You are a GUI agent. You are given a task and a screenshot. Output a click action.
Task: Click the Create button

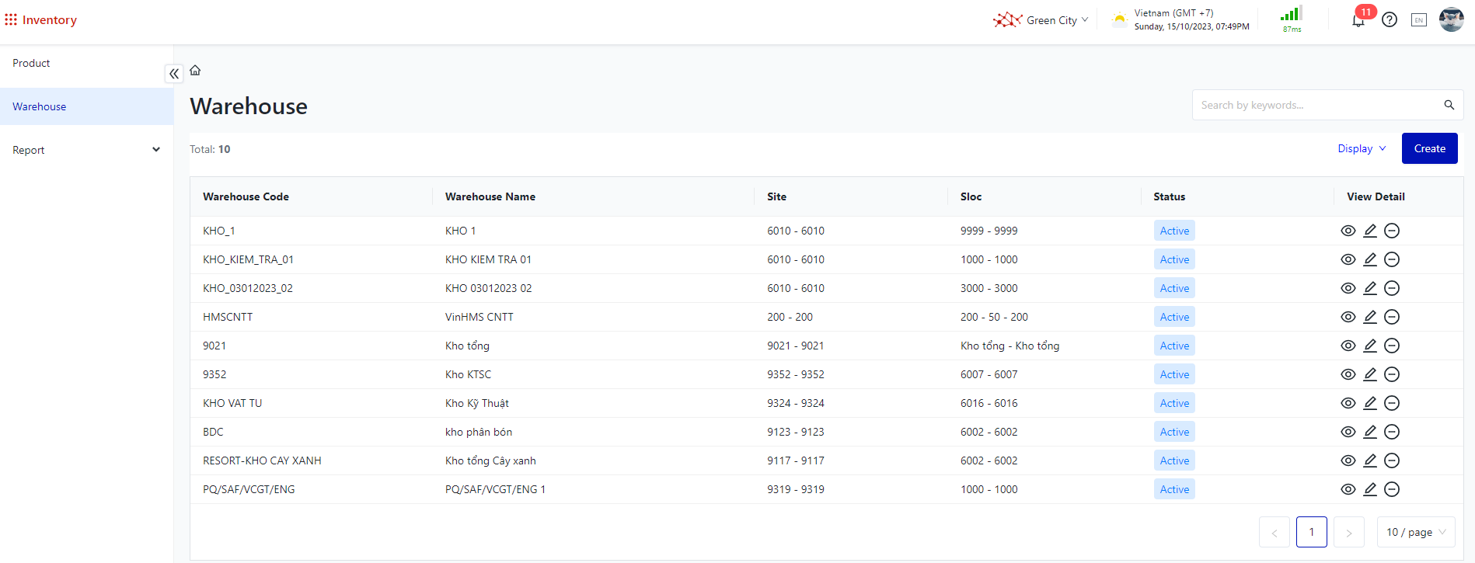point(1429,148)
